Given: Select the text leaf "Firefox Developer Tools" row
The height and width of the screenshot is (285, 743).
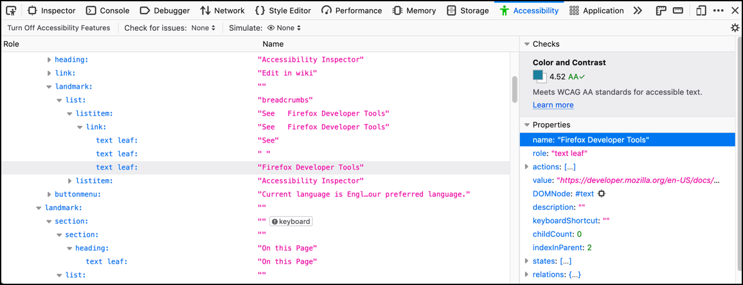Looking at the screenshot, I should pos(256,167).
